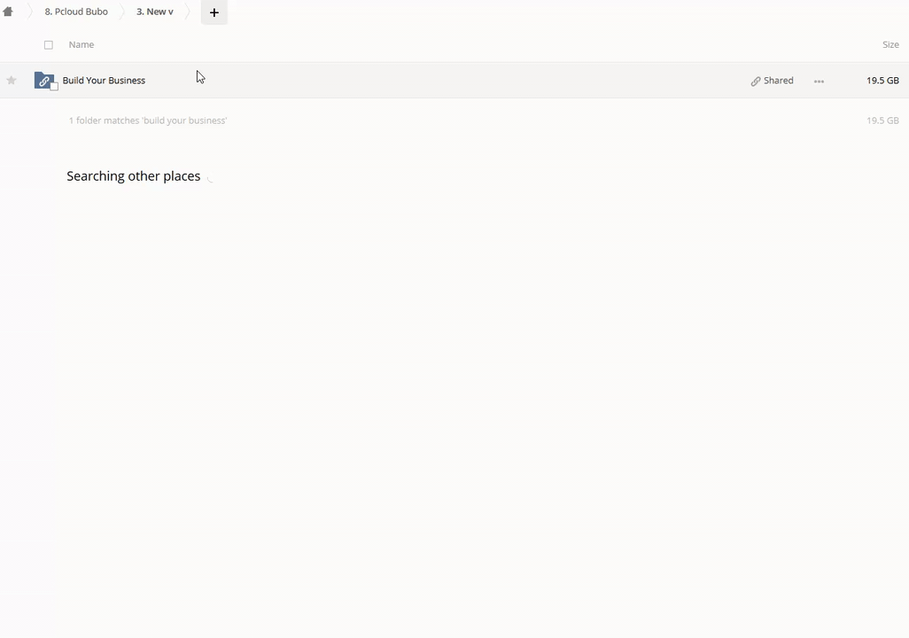Screen dimensions: 909x638
Task: Navigate to '8. Pcloud Bubo' breadcrumb
Action: [x=76, y=12]
